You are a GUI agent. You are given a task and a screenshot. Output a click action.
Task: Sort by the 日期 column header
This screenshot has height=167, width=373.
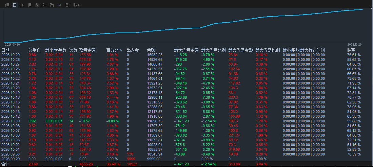[x=5, y=50]
